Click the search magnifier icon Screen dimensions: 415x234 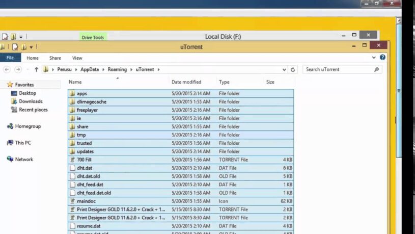coord(377,69)
